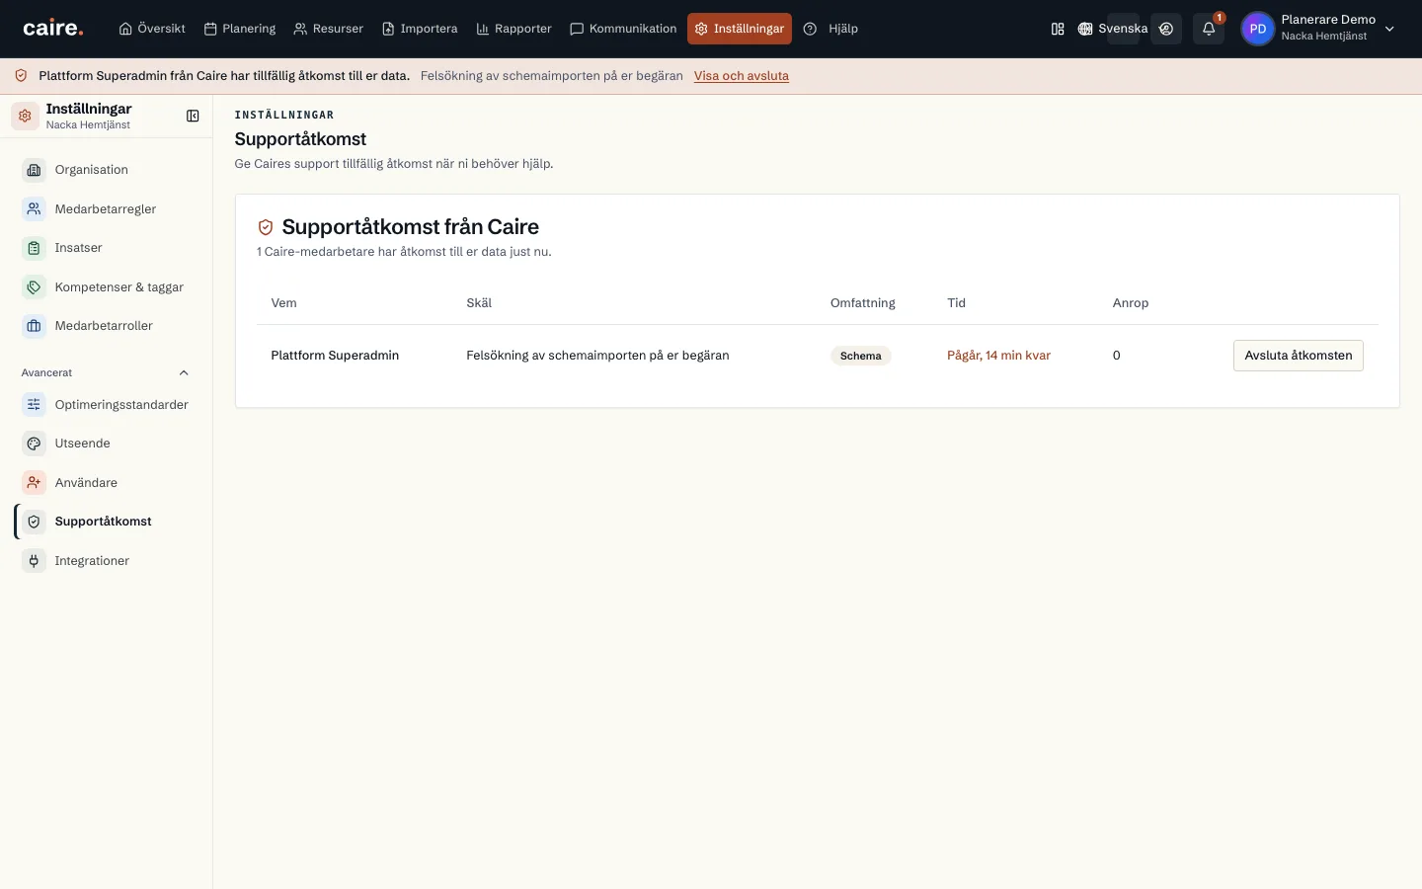Click the 'Felsökning av schemaimporten' table cell

tap(597, 356)
